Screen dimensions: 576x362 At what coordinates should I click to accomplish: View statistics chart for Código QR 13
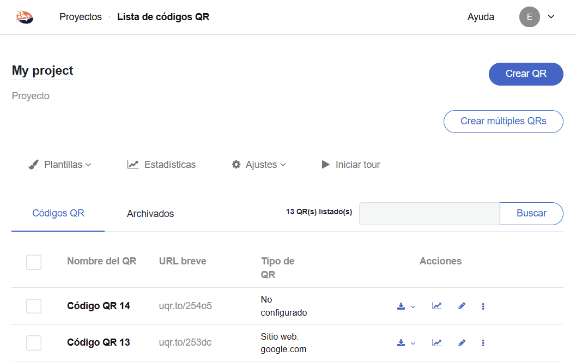436,342
